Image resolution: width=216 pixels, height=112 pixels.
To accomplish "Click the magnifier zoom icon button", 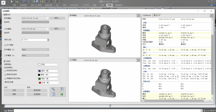I will point(53,89).
